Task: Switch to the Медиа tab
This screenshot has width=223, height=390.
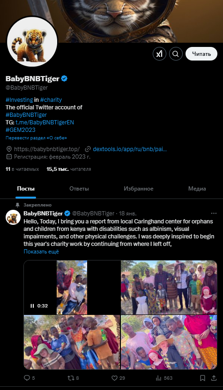Action: (197, 189)
